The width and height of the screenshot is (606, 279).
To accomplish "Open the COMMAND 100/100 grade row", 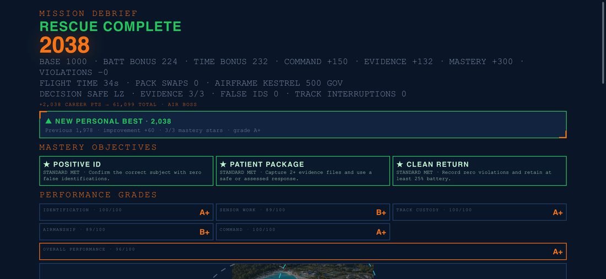I will (303, 232).
